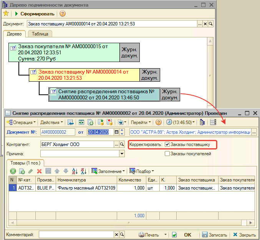Click the favorites star icon in tree window

(x=6, y=13)
